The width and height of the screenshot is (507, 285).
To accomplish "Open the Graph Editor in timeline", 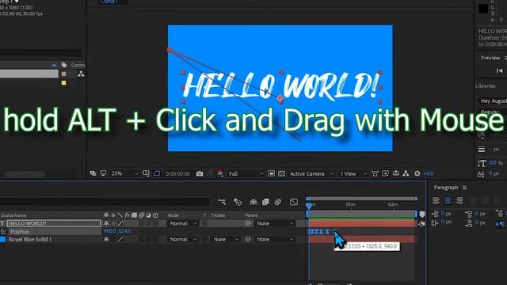I will point(294,202).
